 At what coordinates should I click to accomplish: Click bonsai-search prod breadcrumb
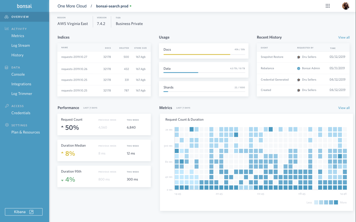coord(112,6)
